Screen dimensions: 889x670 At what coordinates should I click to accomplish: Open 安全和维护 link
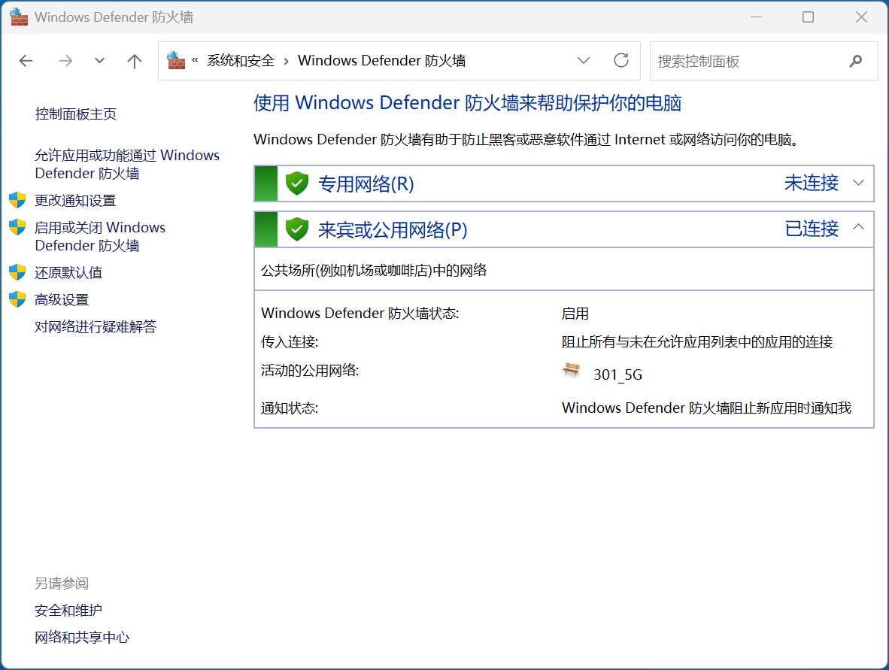point(68,611)
